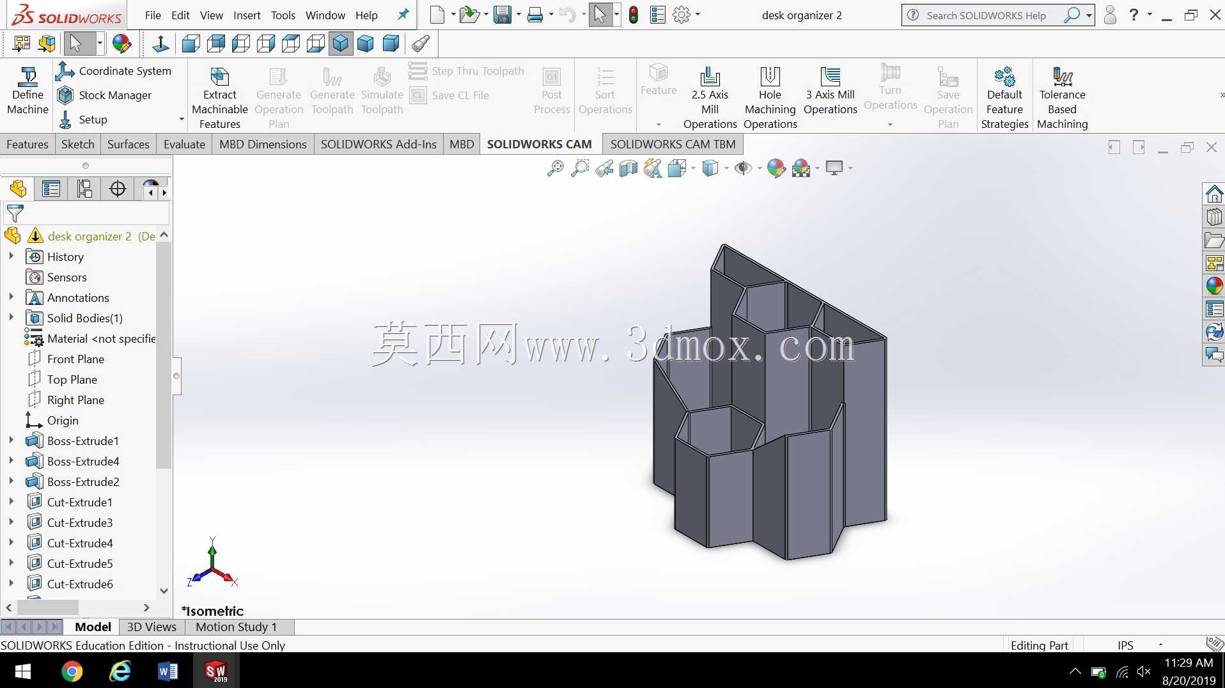Open Hide/Show Items dropdown arrow
The width and height of the screenshot is (1225, 688).
click(759, 168)
